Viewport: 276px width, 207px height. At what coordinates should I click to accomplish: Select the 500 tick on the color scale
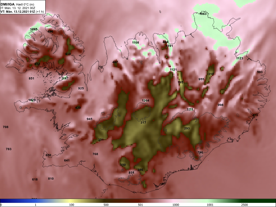(106, 205)
